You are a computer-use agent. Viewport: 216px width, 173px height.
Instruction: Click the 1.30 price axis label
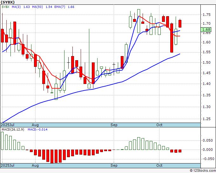(207, 107)
